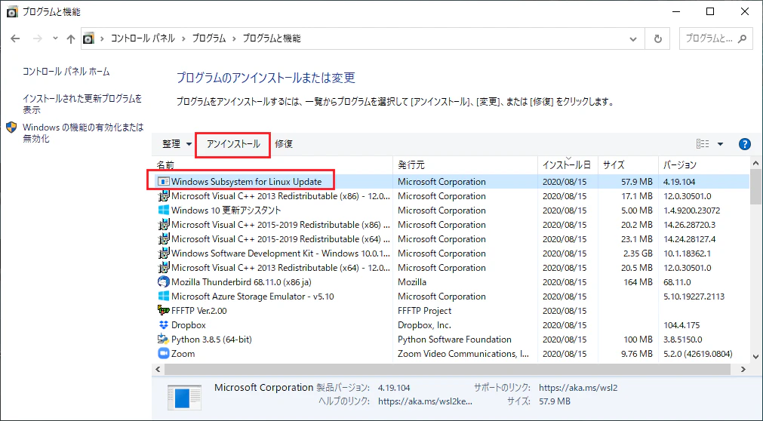Viewport: 763px width, 421px height.
Task: Click the search magnifier icon
Action: coord(742,38)
